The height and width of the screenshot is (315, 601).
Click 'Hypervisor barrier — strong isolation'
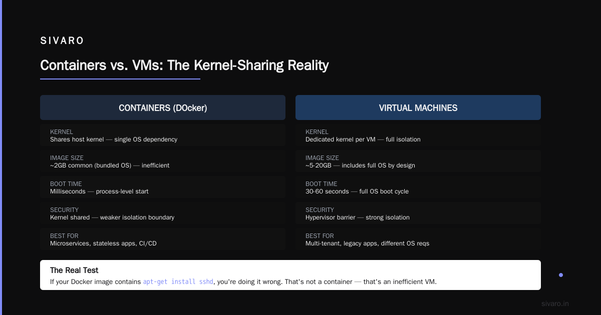coord(358,217)
